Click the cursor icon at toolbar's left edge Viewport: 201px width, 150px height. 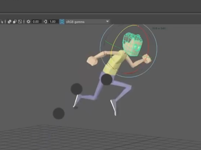coord(2,22)
